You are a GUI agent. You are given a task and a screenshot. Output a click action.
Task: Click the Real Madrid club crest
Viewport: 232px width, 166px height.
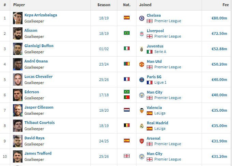pos(142,126)
